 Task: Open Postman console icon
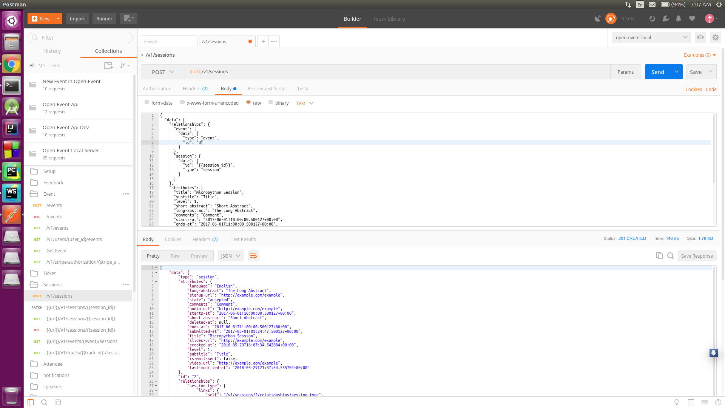[58, 402]
